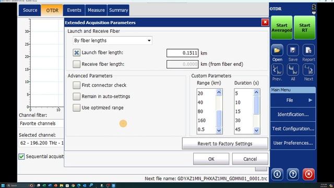Click the Next file name text in status bar
Screen dimensions: 334x188
click(x=206, y=179)
